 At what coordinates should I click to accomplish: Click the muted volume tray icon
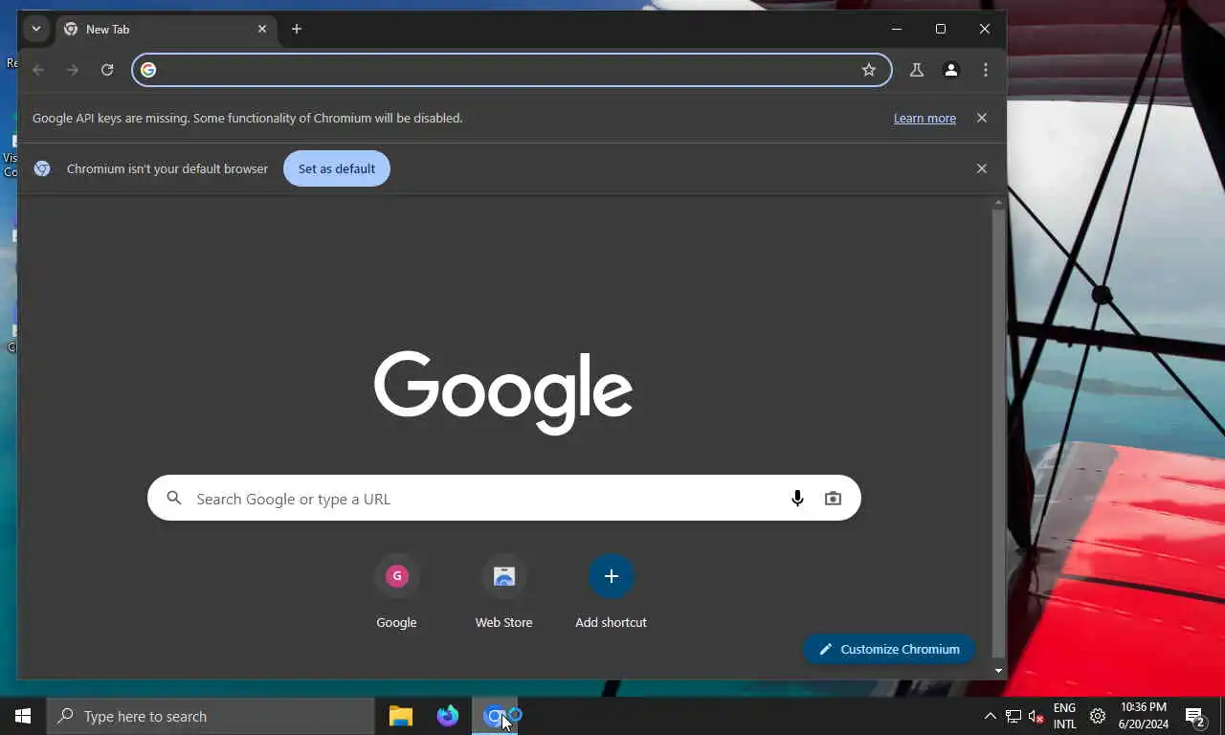1036,716
